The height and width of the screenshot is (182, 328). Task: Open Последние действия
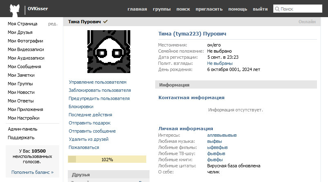point(90,115)
